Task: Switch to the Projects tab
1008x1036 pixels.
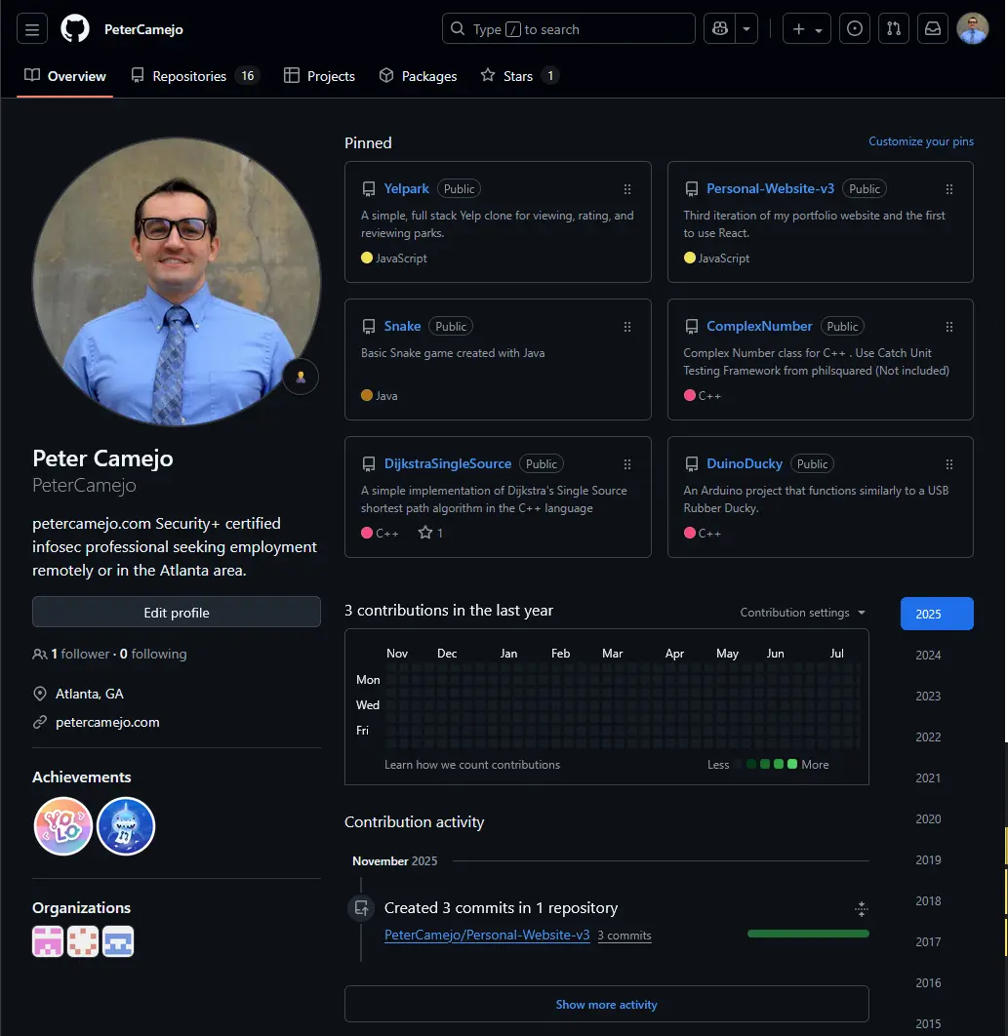Action: (x=319, y=75)
